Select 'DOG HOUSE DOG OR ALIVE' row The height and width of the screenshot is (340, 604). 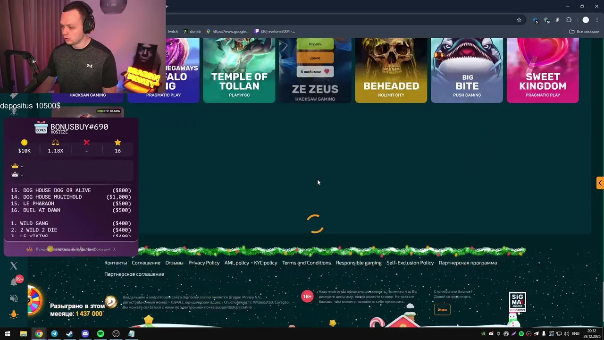point(71,190)
